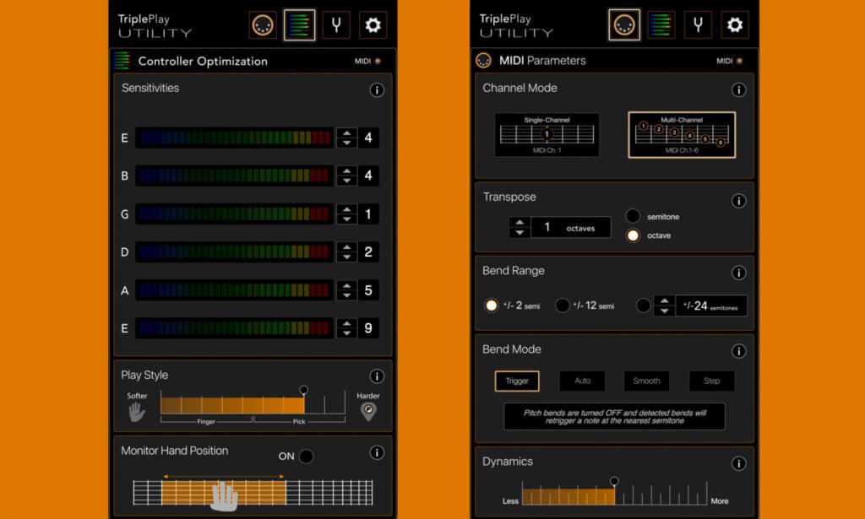Click MIDI indicator light in MIDI Parameters header
Viewport: 865px width, 519px height.
740,61
